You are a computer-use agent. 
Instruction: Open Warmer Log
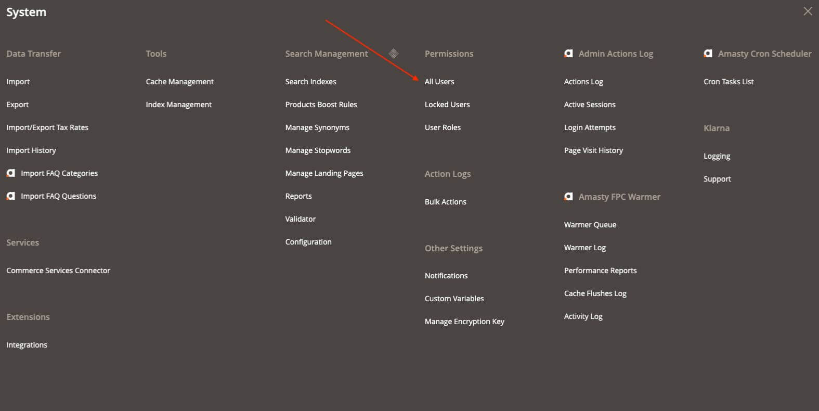click(x=585, y=248)
